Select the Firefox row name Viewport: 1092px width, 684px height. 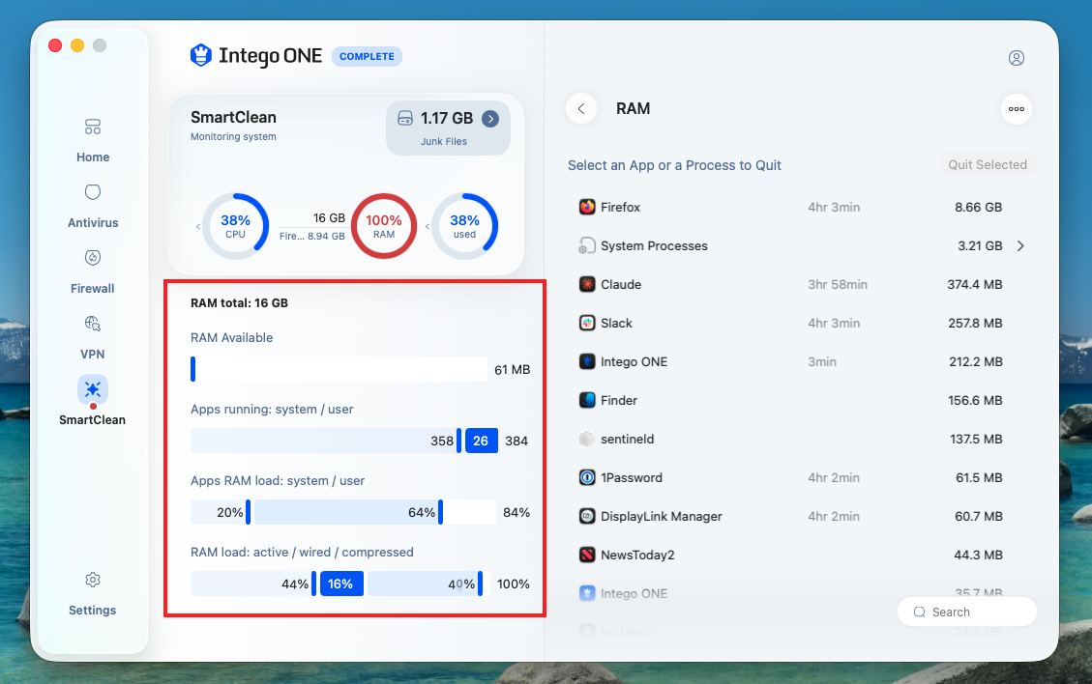pos(621,208)
